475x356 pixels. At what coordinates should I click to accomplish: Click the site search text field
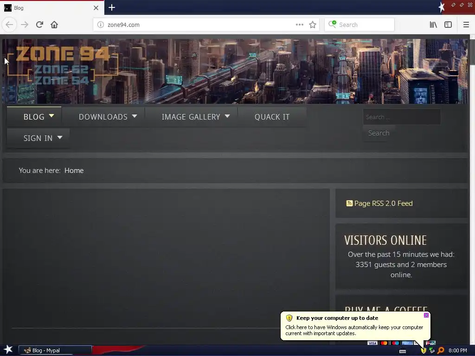point(402,117)
